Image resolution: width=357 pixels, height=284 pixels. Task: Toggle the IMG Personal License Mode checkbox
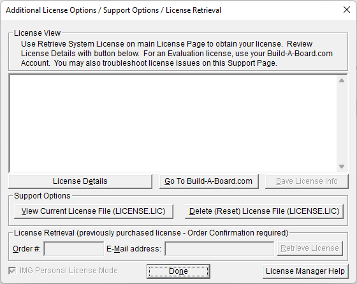[12, 271]
